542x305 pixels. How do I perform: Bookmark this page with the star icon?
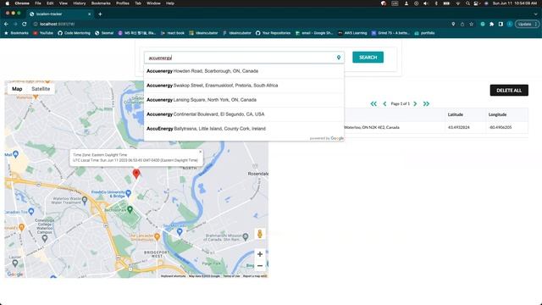pyautogui.click(x=471, y=24)
